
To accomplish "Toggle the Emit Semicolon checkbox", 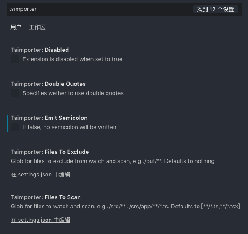I will [x=15, y=127].
